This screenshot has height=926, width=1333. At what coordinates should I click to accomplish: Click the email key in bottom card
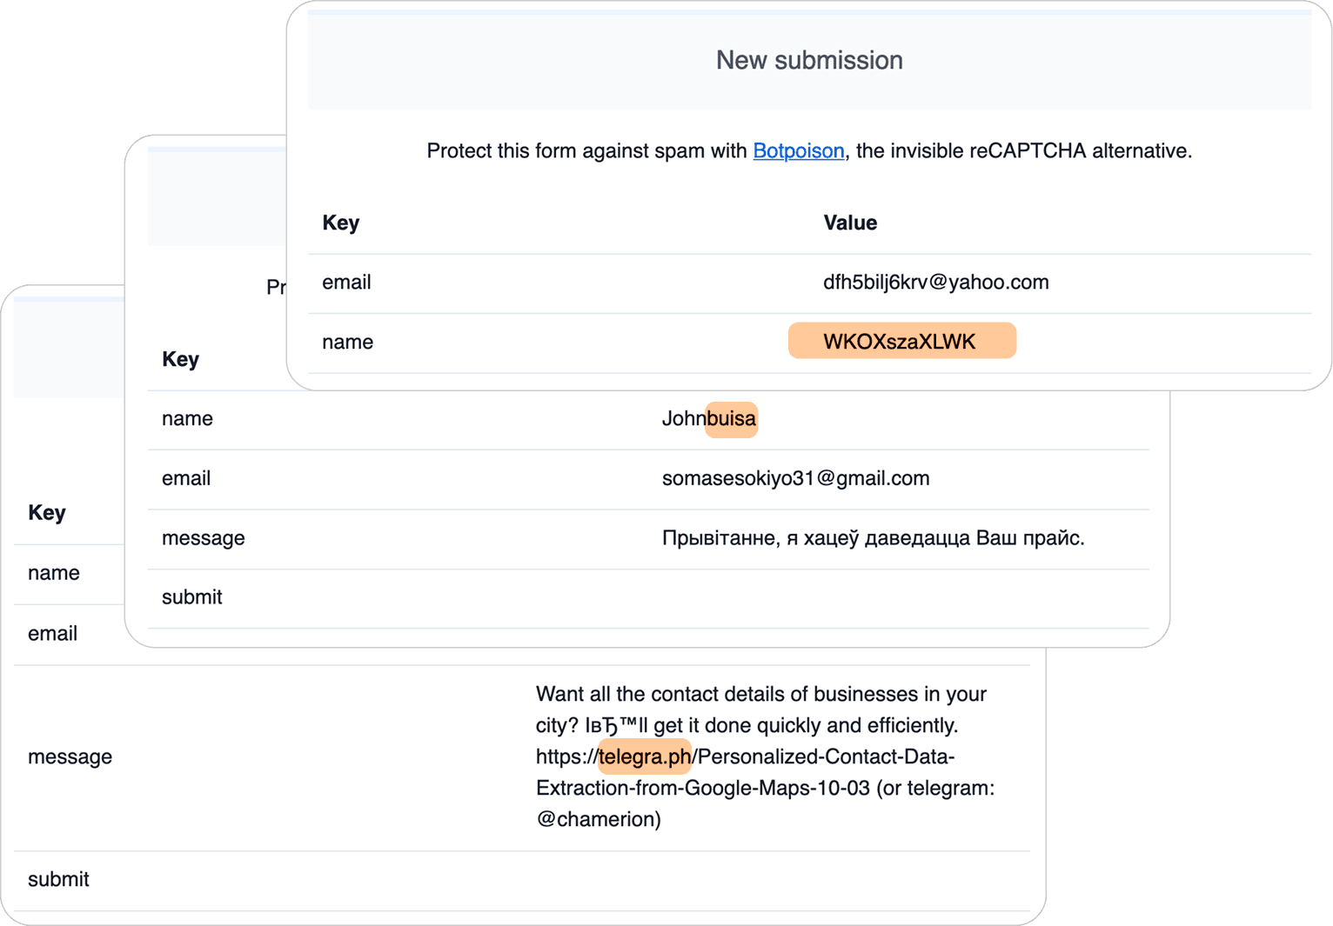click(x=52, y=634)
